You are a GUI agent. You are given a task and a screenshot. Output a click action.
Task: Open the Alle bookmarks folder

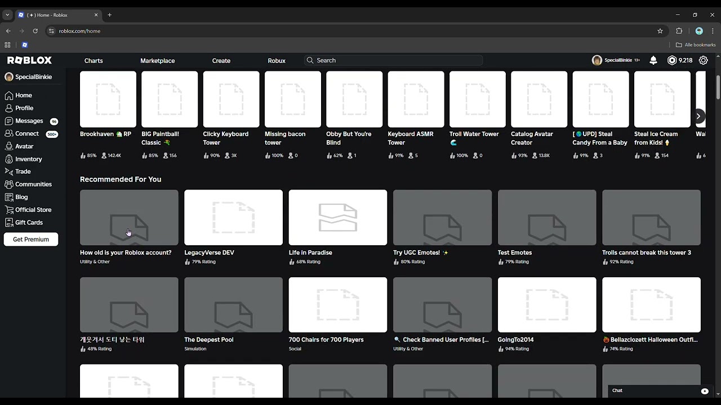pyautogui.click(x=696, y=45)
